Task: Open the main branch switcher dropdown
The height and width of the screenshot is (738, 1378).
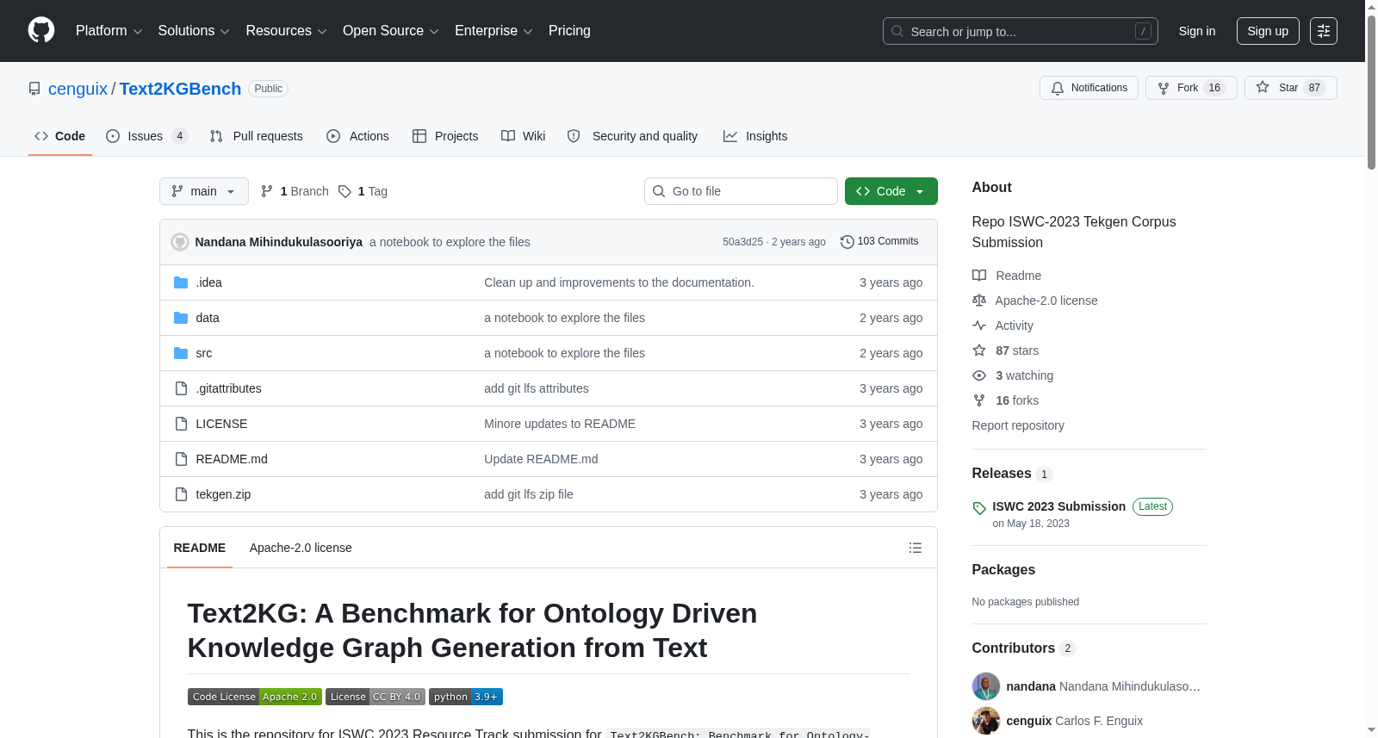Action: [x=204, y=191]
